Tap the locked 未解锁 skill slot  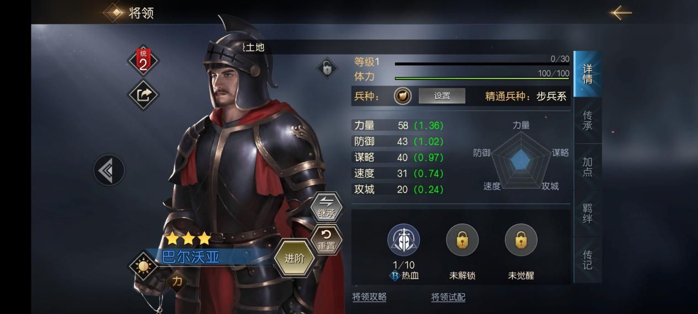click(x=462, y=240)
